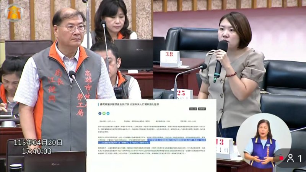Click the right dark button above article body
Screen dimensions: 306x172
[202, 109]
